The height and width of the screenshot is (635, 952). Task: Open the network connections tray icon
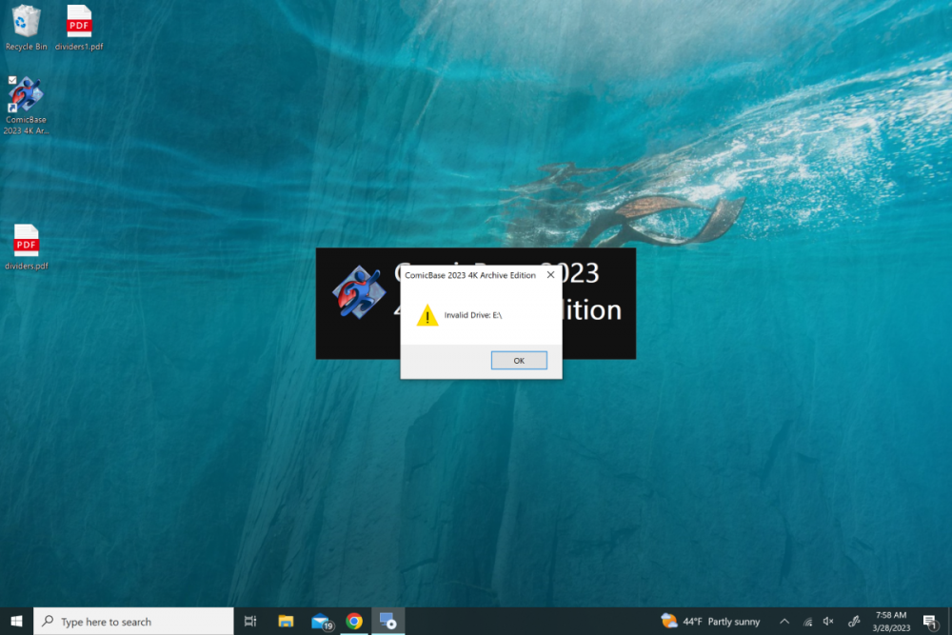807,622
